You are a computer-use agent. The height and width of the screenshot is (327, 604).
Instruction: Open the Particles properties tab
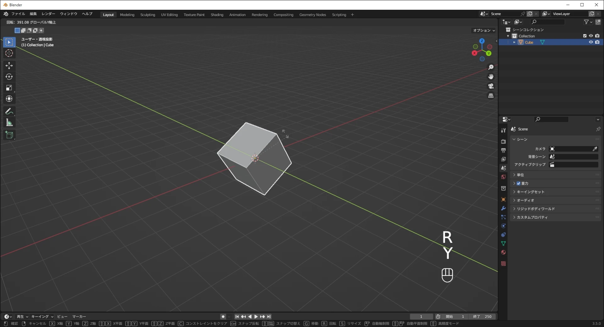pos(503,217)
